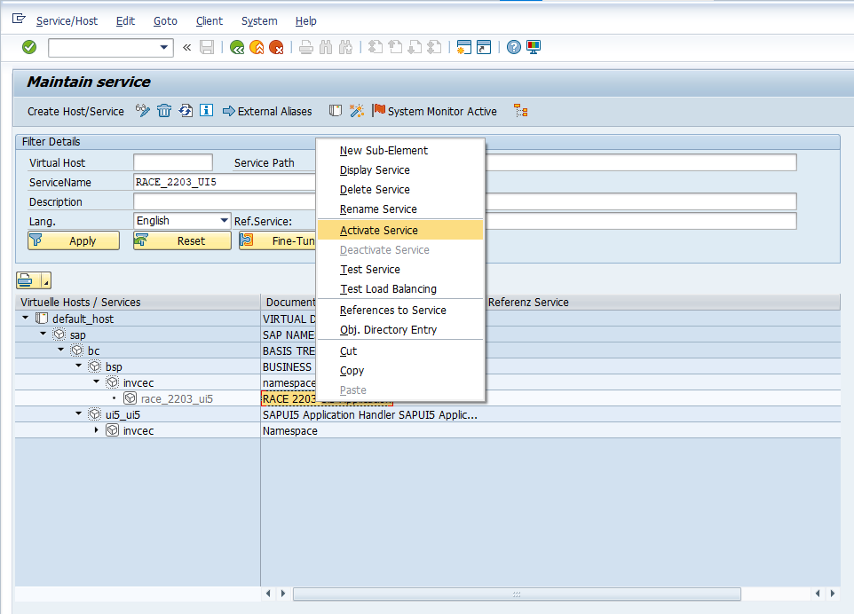Click the green Back arrow icon
The width and height of the screenshot is (854, 614).
[237, 48]
